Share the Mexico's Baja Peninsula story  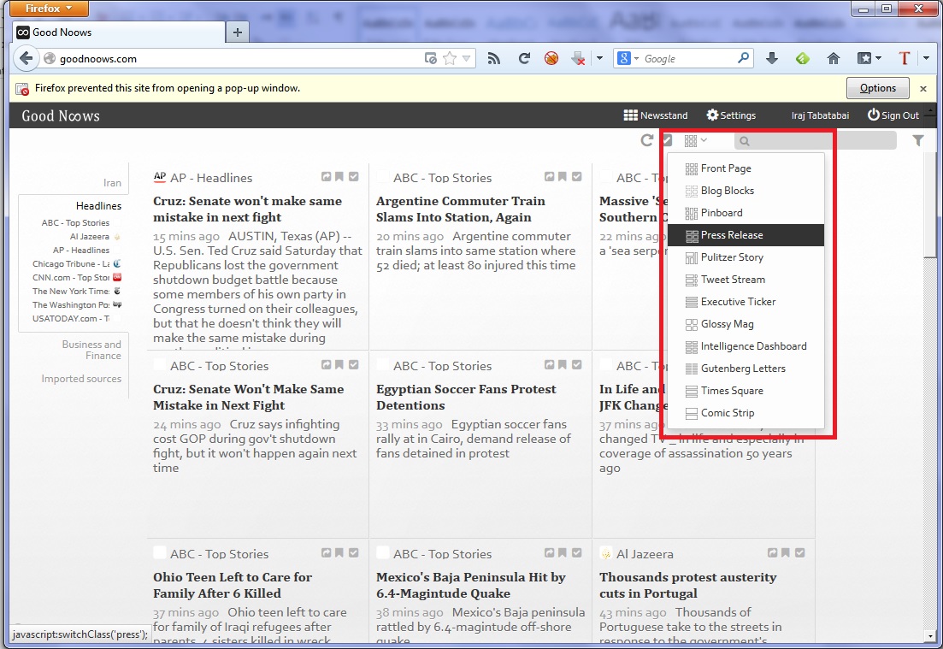tap(549, 552)
